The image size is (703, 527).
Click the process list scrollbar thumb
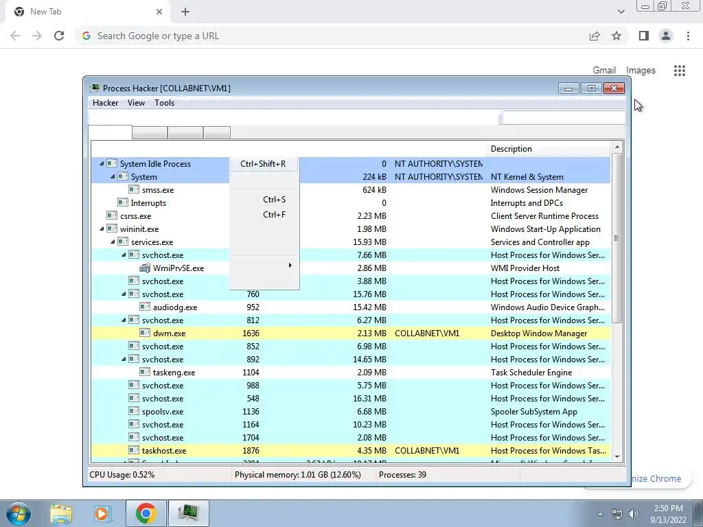pos(617,238)
